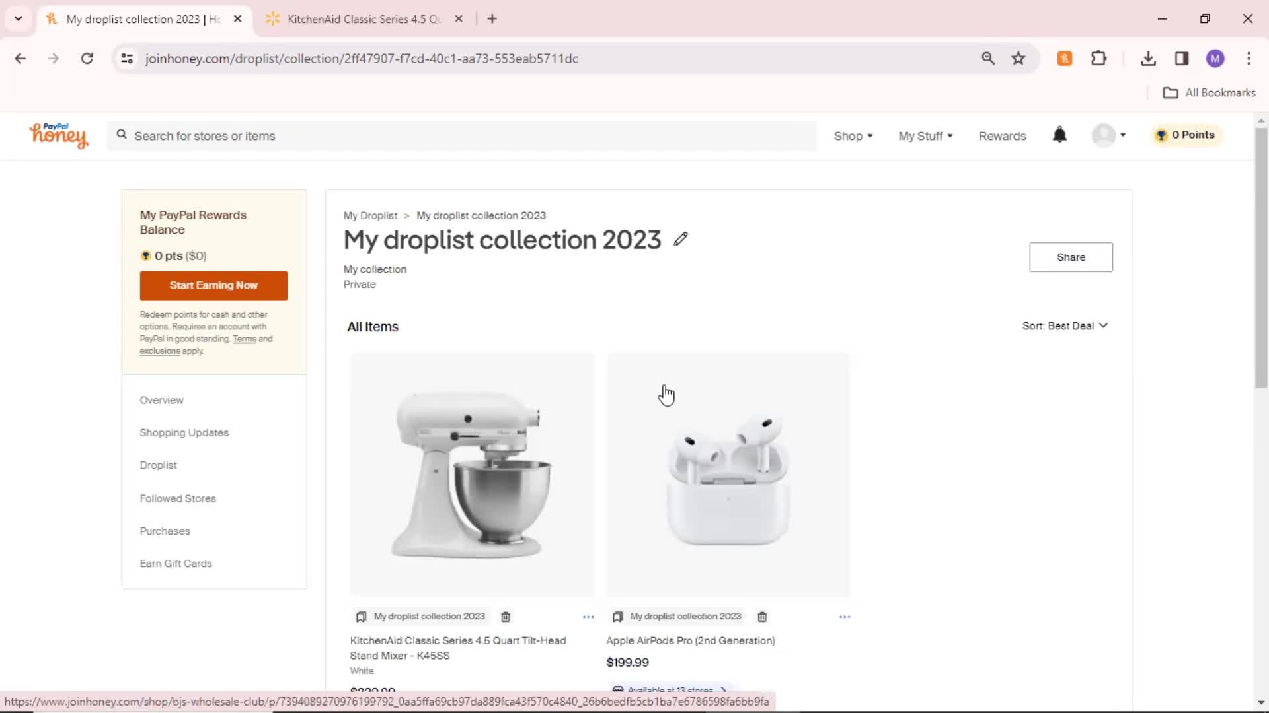
Task: Click the 0 Points badge
Action: pyautogui.click(x=1186, y=135)
